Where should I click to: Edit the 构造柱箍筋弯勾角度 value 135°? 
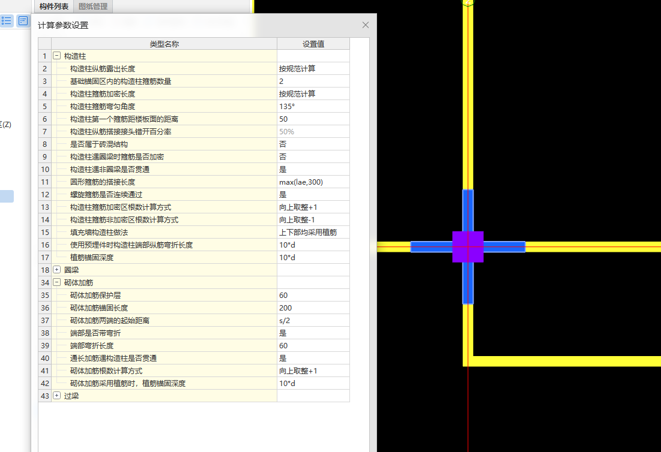[313, 107]
